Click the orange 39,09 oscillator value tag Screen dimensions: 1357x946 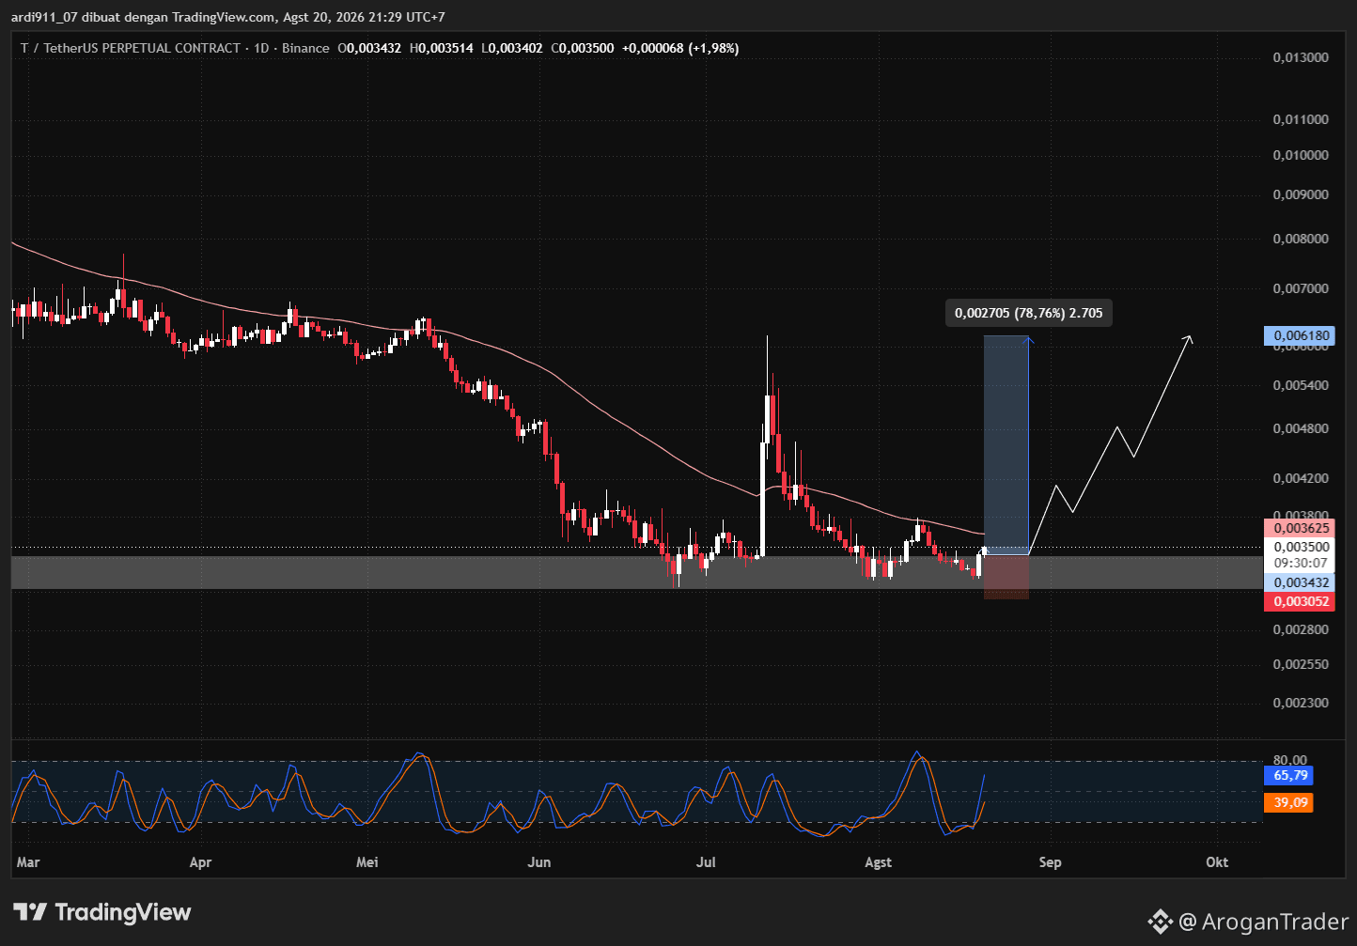(x=1288, y=802)
